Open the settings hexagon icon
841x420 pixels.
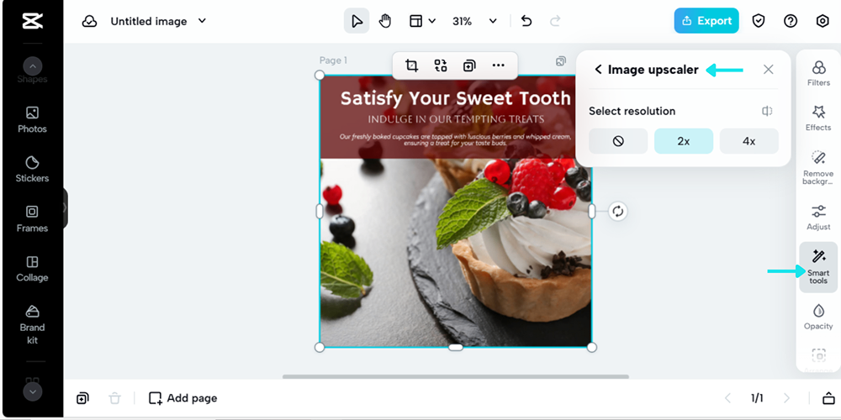[822, 21]
